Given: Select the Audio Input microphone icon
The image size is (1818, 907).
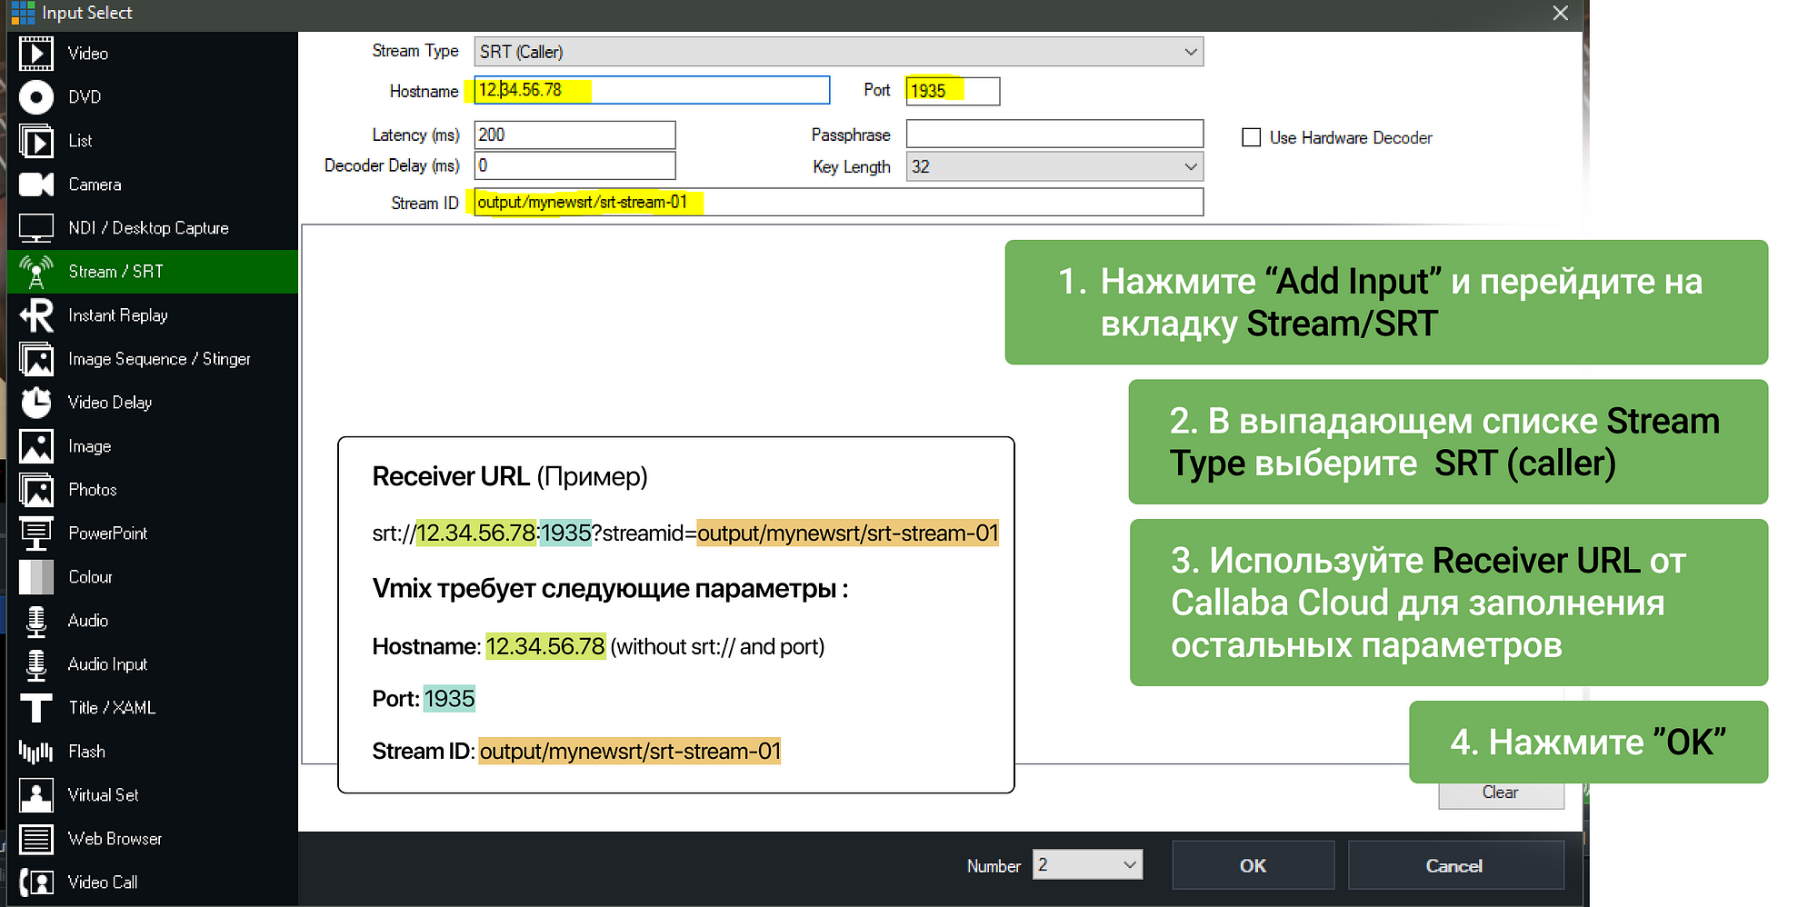Looking at the screenshot, I should 36,664.
